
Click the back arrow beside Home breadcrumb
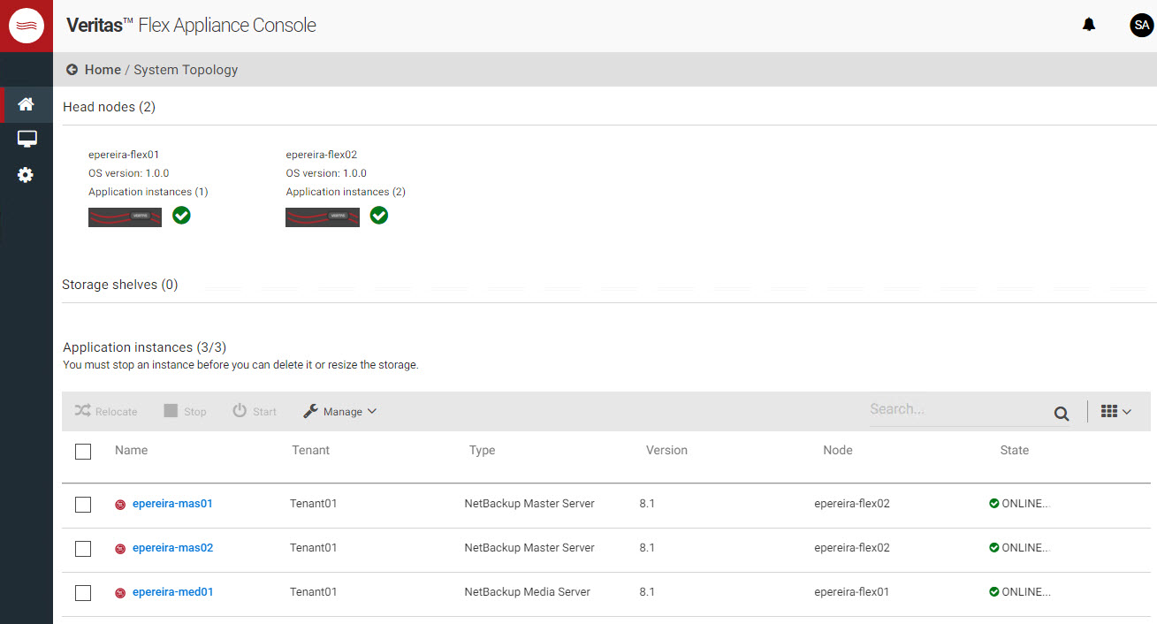[x=72, y=70]
